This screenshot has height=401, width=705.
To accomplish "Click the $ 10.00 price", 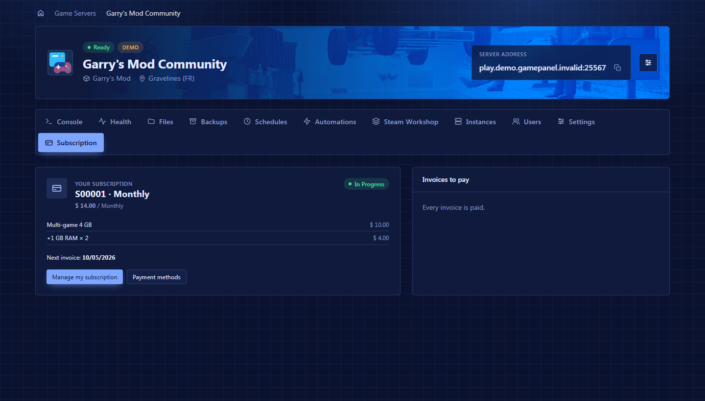I will tap(379, 225).
